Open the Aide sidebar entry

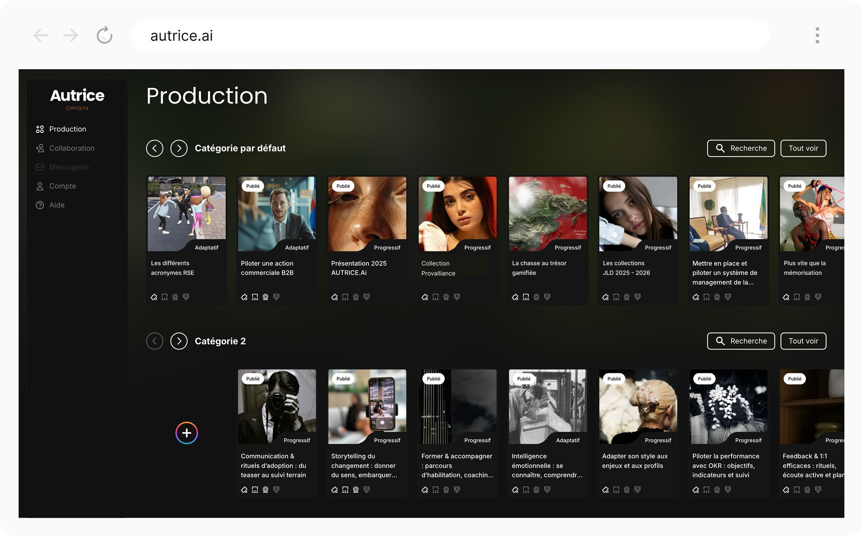pyautogui.click(x=57, y=205)
